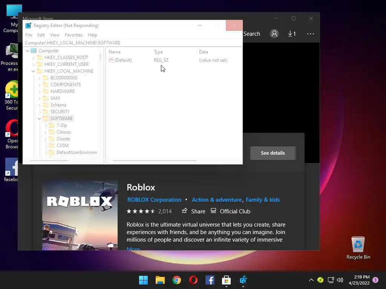Select the Schema registry key
Screen dimensions: 386x289
[x=58, y=105]
